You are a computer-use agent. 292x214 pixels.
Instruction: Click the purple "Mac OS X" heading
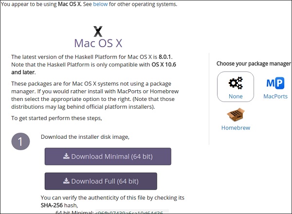pos(98,43)
